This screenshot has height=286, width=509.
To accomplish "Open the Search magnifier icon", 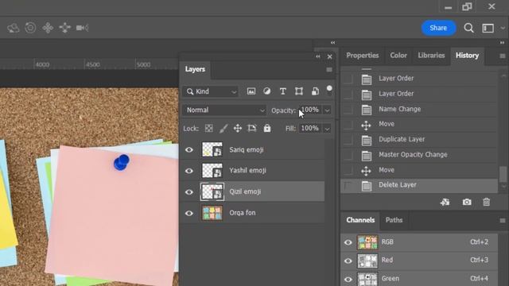I will point(468,29).
